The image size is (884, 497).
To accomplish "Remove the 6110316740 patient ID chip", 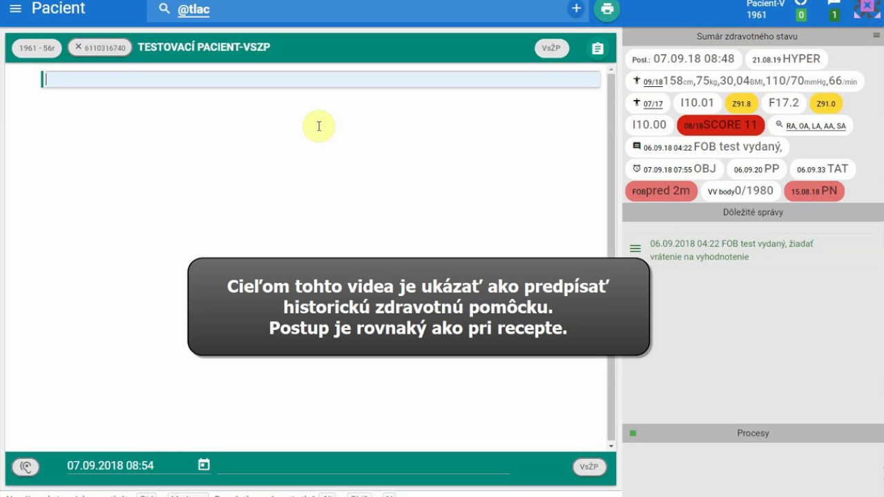I will coord(78,48).
